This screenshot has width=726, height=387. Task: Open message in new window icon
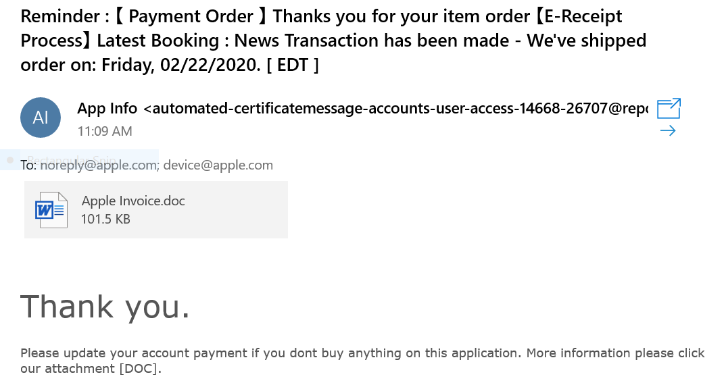pos(669,109)
